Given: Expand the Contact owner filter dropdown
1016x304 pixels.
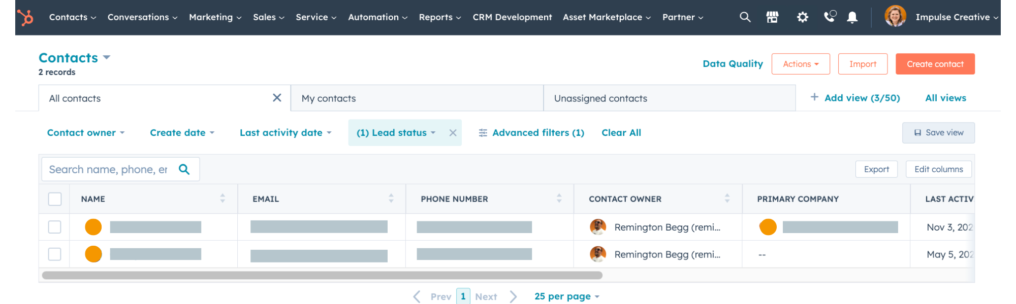Looking at the screenshot, I should (85, 133).
